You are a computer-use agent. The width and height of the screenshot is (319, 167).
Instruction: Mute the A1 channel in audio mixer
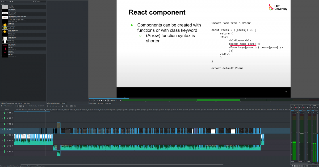pos(292,108)
